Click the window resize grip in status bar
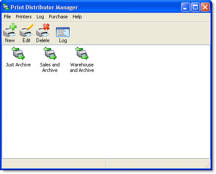Viewport: 216px width, 174px height. click(x=208, y=165)
